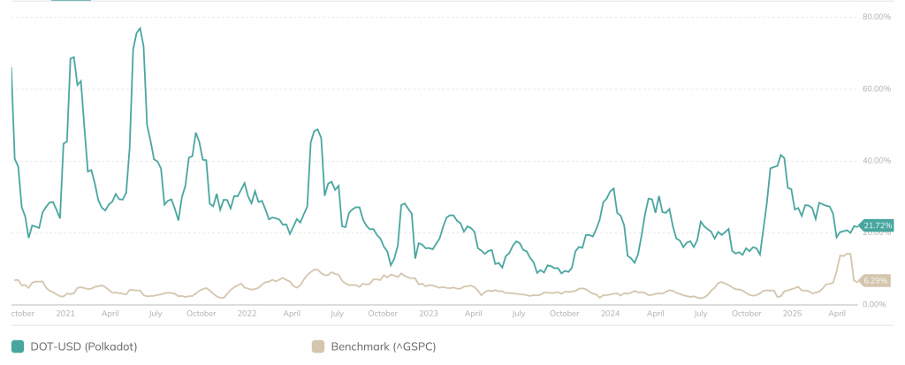Screen dimensions: 905x365
Task: Click the highest DOT-USD peak in mid-2021
Action: (x=140, y=28)
